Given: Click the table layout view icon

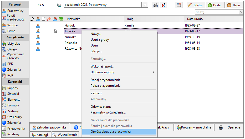Looking at the screenshot, I should click(179, 5).
